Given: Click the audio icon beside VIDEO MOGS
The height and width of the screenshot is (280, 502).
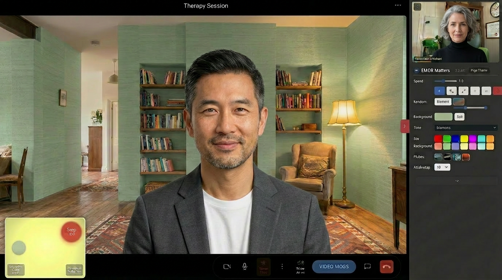Looking at the screenshot, I should pos(301,267).
